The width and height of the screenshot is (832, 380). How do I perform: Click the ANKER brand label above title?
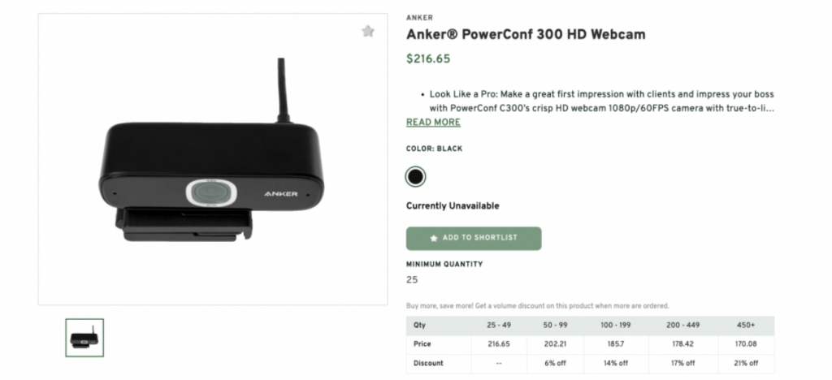(x=419, y=17)
